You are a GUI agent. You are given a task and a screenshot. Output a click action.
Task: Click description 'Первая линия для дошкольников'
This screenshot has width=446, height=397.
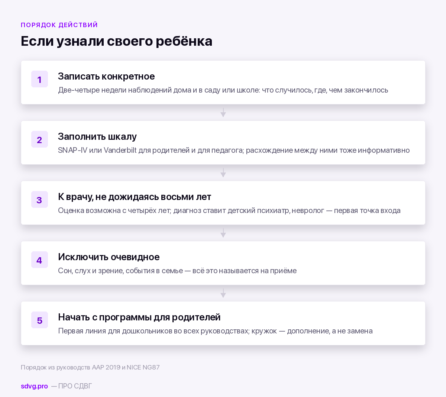pyautogui.click(x=215, y=331)
